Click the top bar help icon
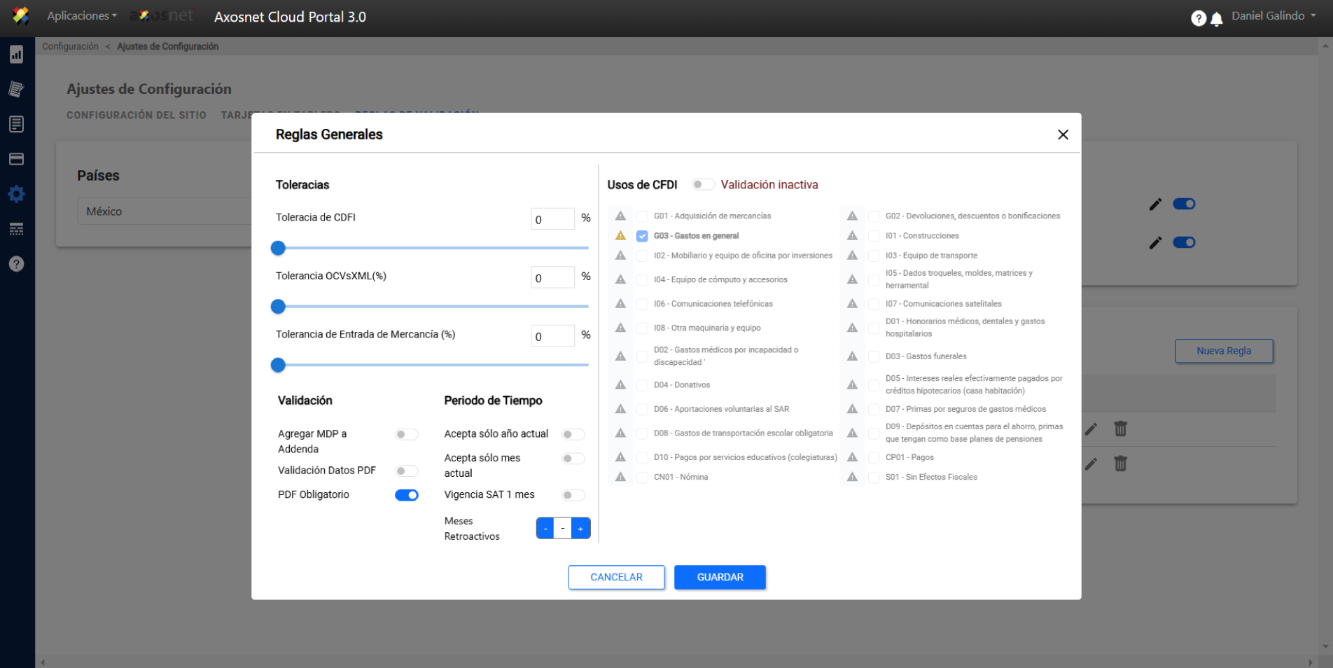This screenshot has width=1333, height=668. (1198, 18)
